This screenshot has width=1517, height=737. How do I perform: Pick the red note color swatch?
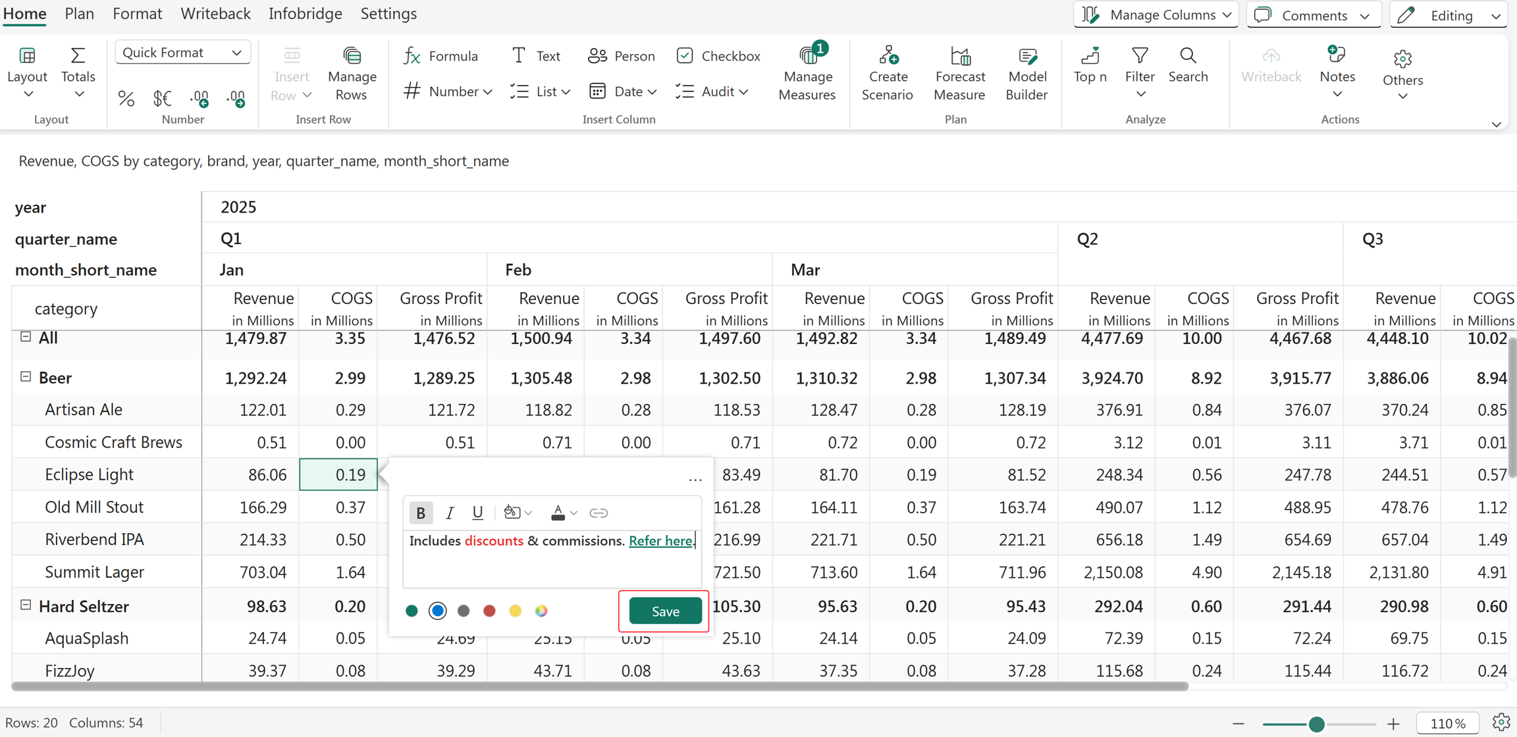pos(489,611)
